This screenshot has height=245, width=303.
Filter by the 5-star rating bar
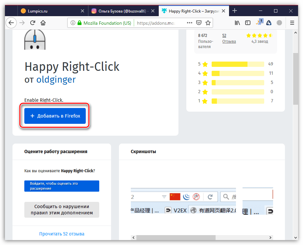point(238,64)
